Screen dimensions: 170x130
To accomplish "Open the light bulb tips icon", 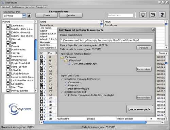I will (143, 15).
